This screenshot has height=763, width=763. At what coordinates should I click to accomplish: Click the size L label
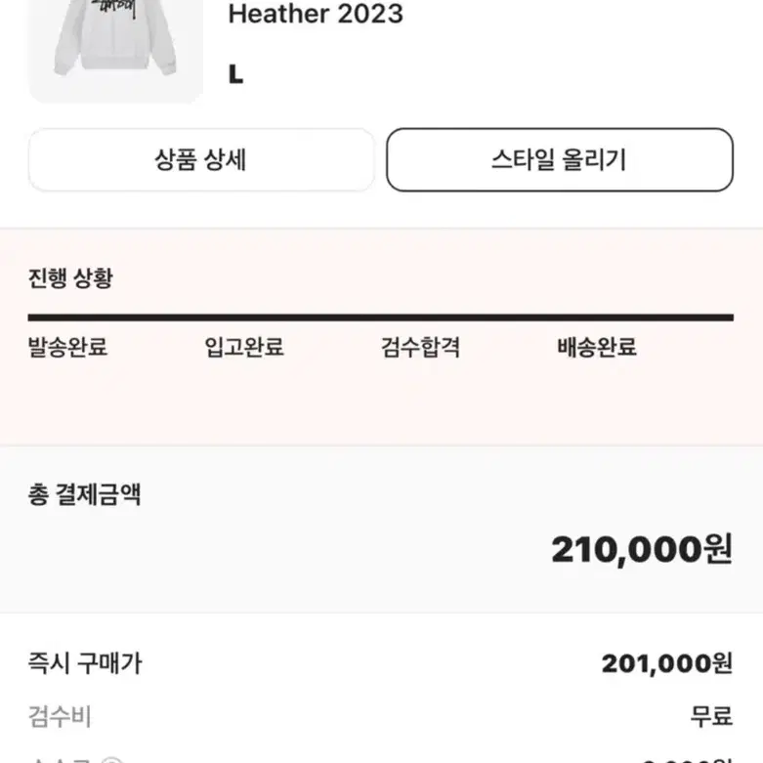[x=236, y=75]
